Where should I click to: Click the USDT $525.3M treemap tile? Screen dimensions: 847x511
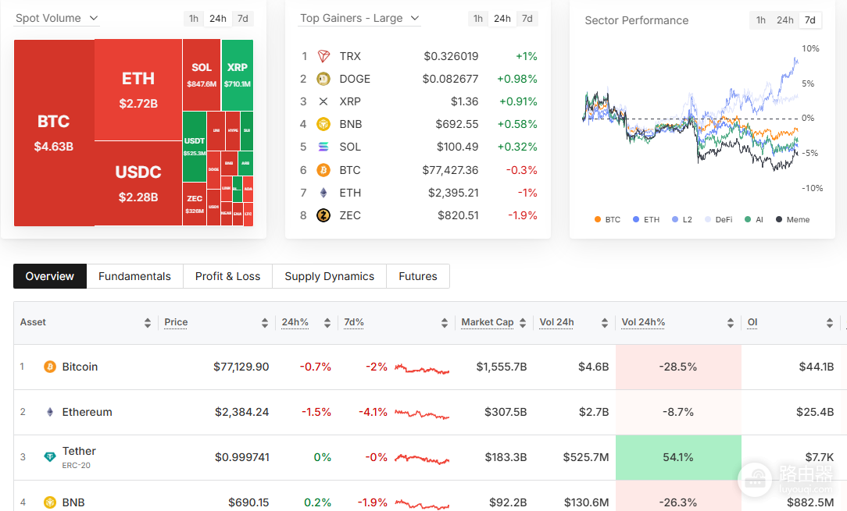[x=195, y=146]
